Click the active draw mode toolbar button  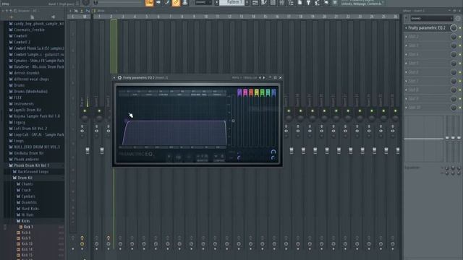[150, 3]
